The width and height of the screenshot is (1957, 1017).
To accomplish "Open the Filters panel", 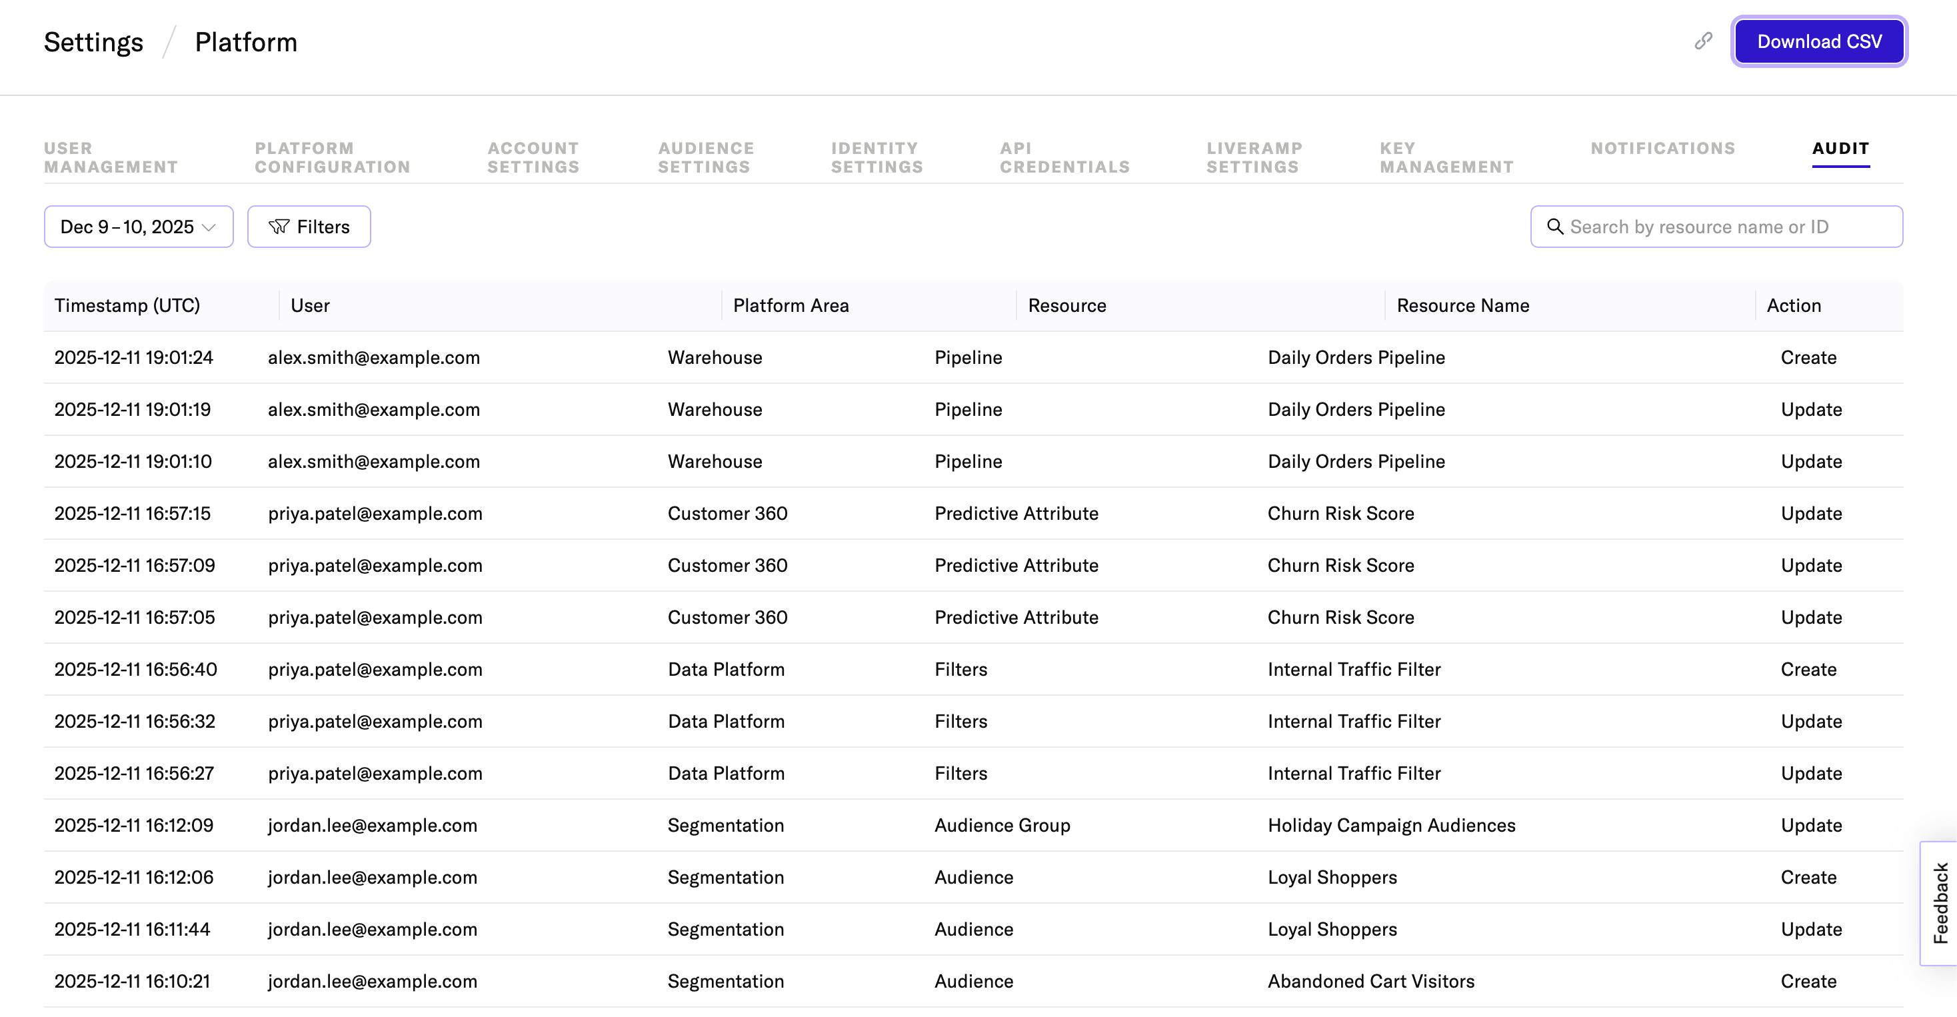I will pos(309,227).
